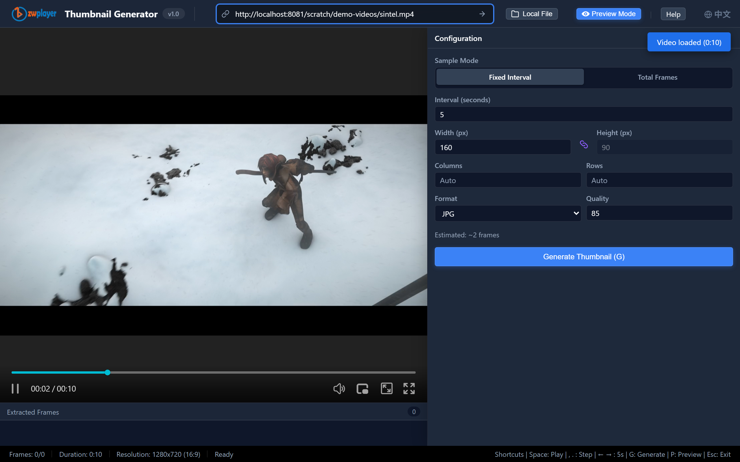Click the Configuration panel title
This screenshot has height=462, width=740.
pyautogui.click(x=458, y=38)
